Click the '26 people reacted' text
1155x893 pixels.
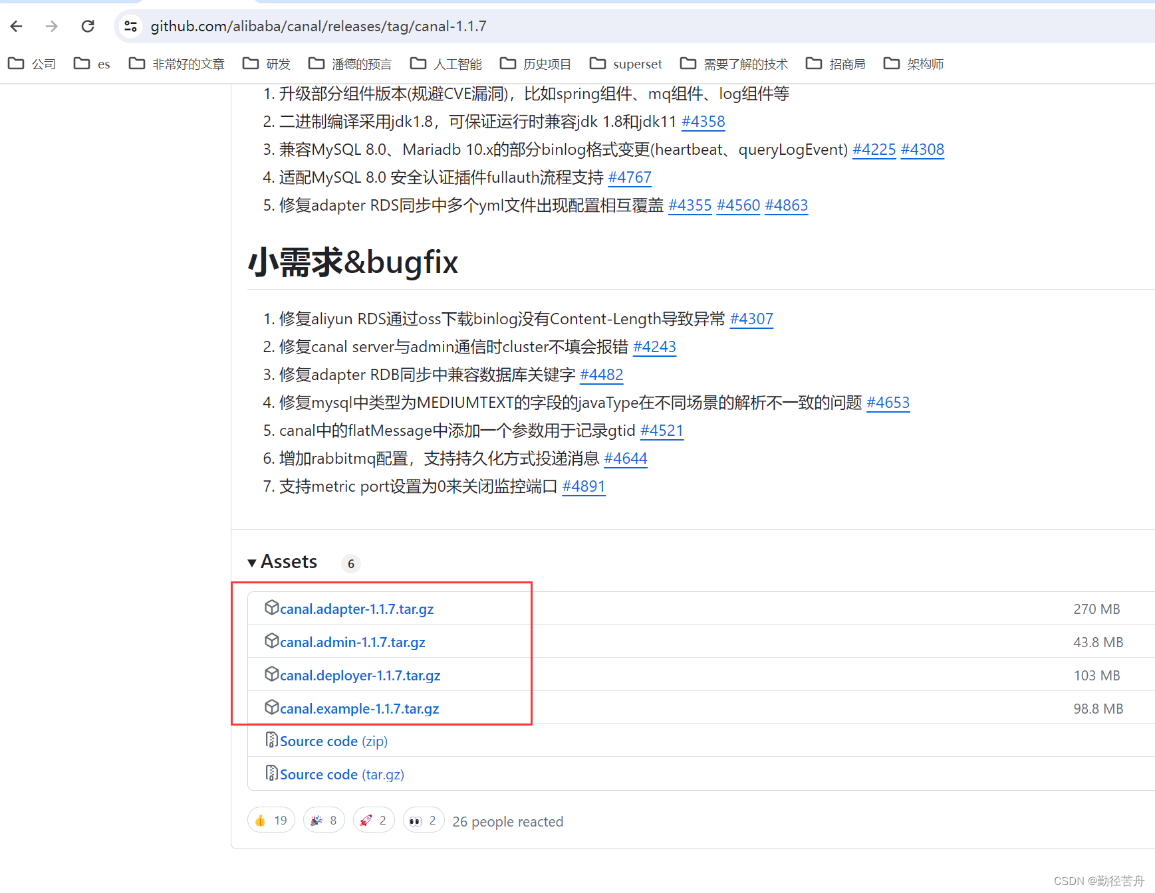507,822
